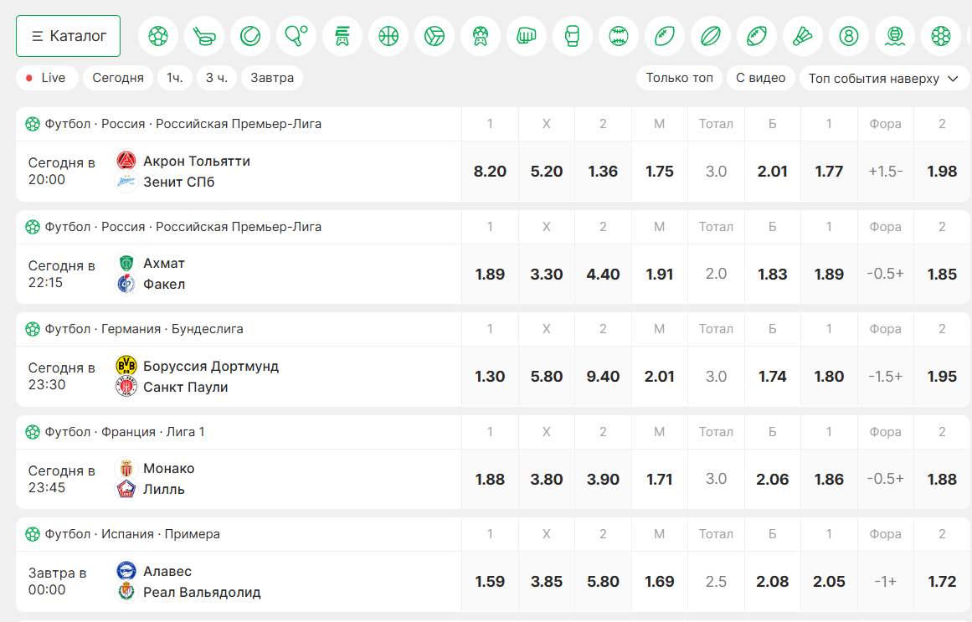This screenshot has width=972, height=622.
Task: Click the Монако team logo
Action: [126, 468]
